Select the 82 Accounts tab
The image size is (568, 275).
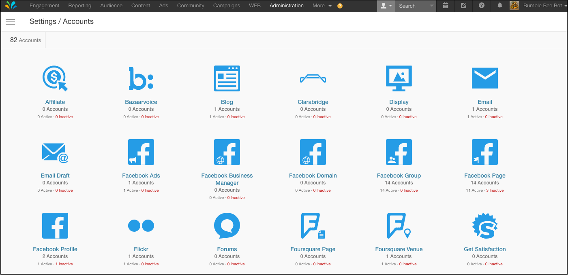26,40
